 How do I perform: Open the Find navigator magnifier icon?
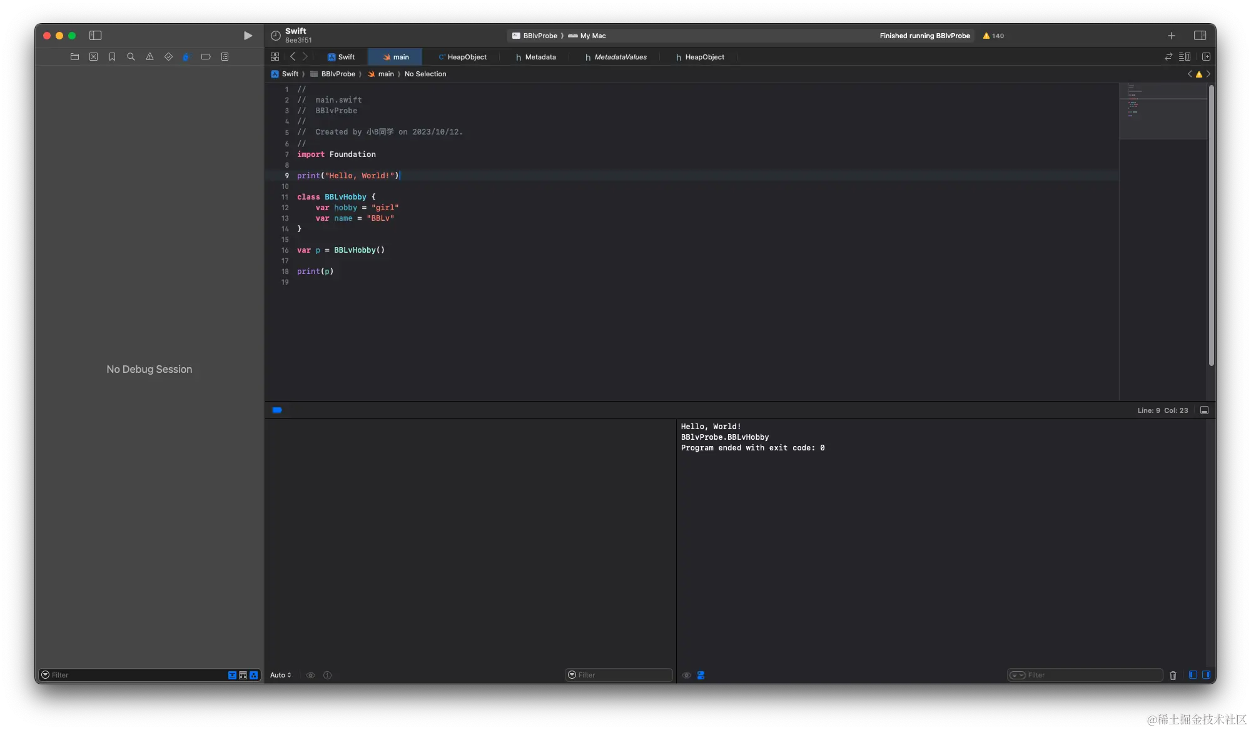[x=131, y=57]
